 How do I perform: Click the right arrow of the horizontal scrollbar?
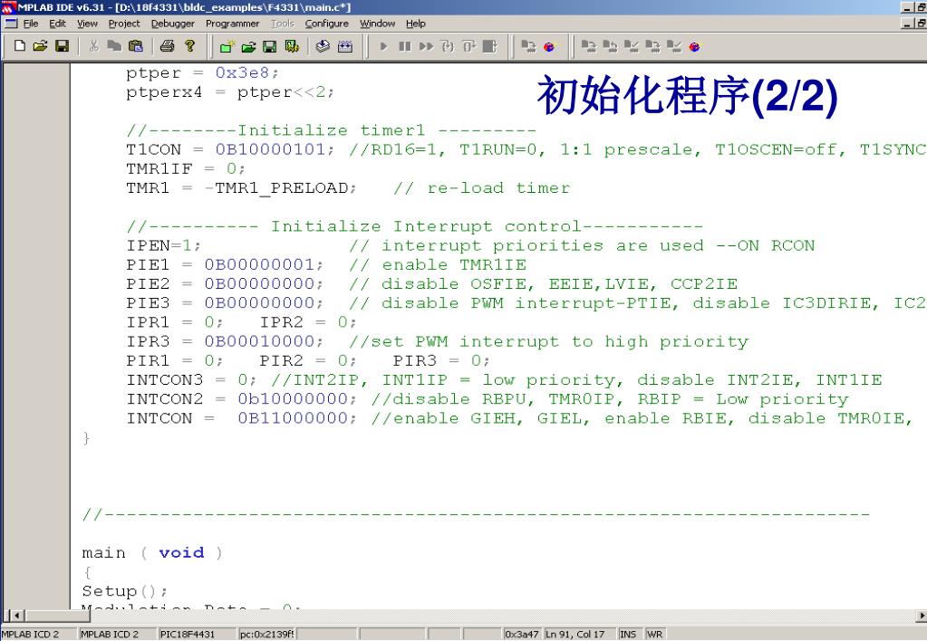click(921, 616)
